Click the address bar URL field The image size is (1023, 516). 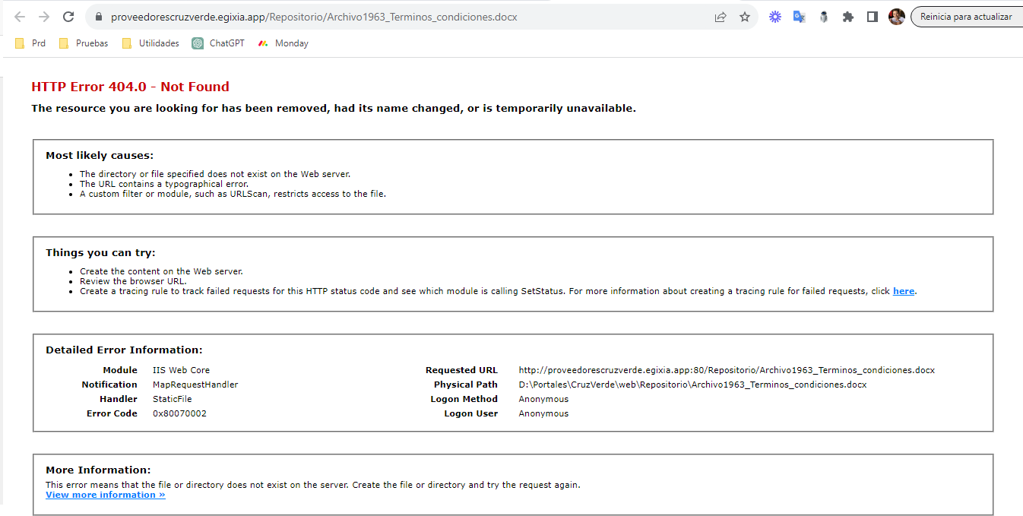tap(380, 17)
